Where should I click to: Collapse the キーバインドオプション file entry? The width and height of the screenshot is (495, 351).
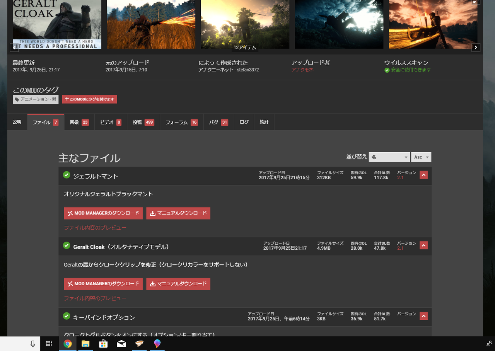[x=423, y=316]
